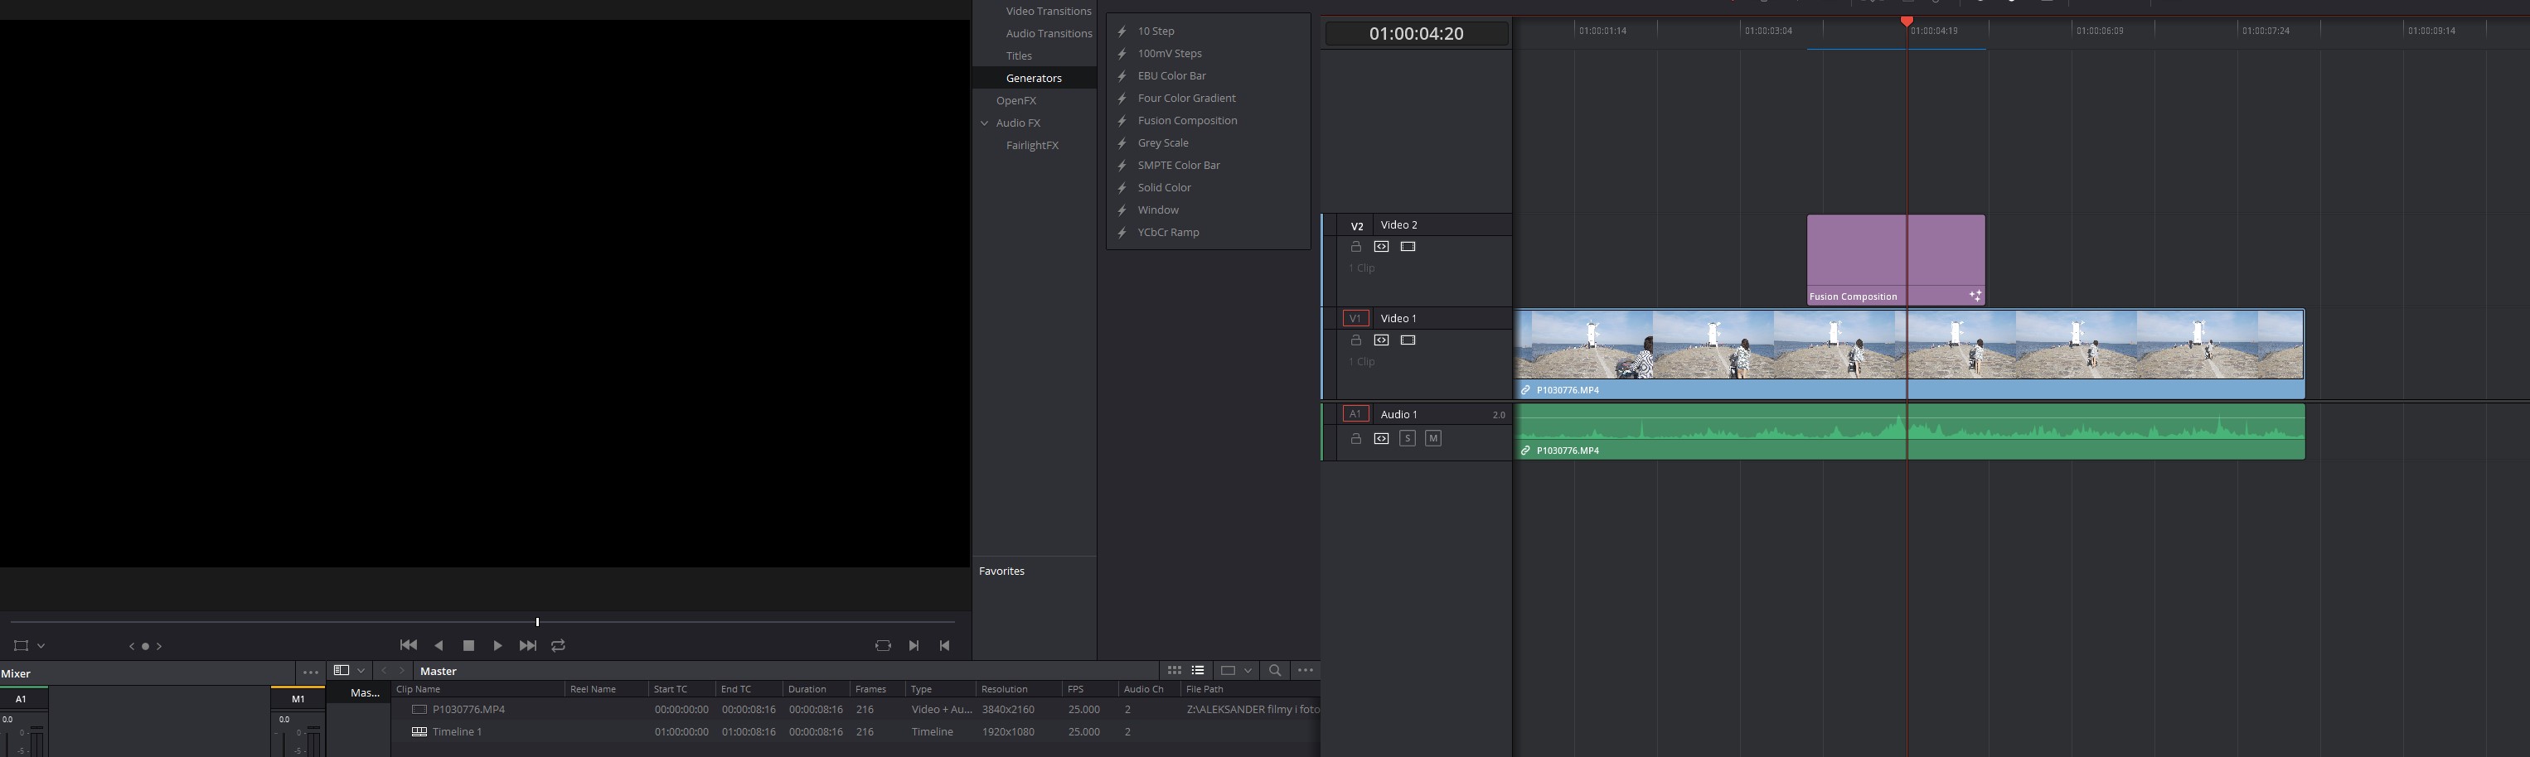Select the Fusion Composition clip on timeline
This screenshot has height=757, width=2530.
coord(1896,260)
